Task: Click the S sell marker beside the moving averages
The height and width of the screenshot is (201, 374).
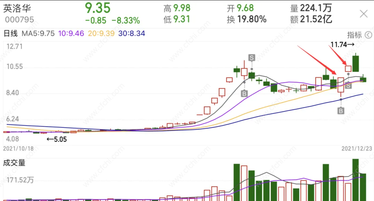Action: (x=348, y=85)
